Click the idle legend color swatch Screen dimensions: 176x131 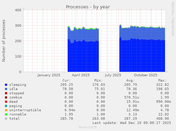pos(6,89)
